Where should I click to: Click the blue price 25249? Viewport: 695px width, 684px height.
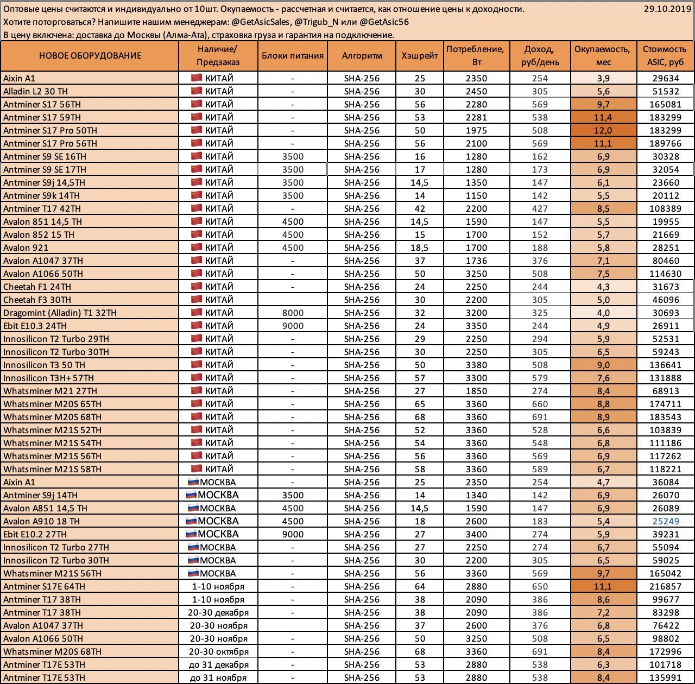665,521
